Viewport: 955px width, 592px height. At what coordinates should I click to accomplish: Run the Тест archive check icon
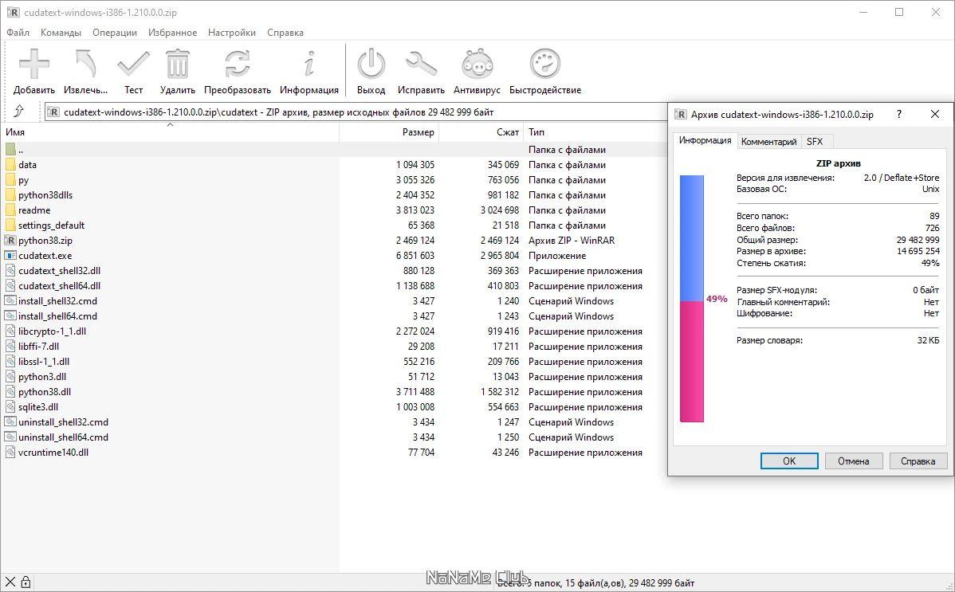(133, 64)
